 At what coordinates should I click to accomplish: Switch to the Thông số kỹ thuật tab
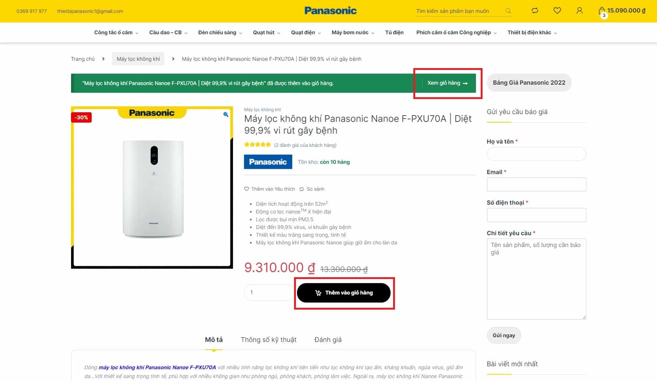coord(268,340)
